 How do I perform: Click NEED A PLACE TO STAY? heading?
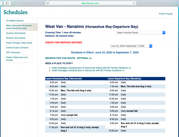[x=59, y=63]
